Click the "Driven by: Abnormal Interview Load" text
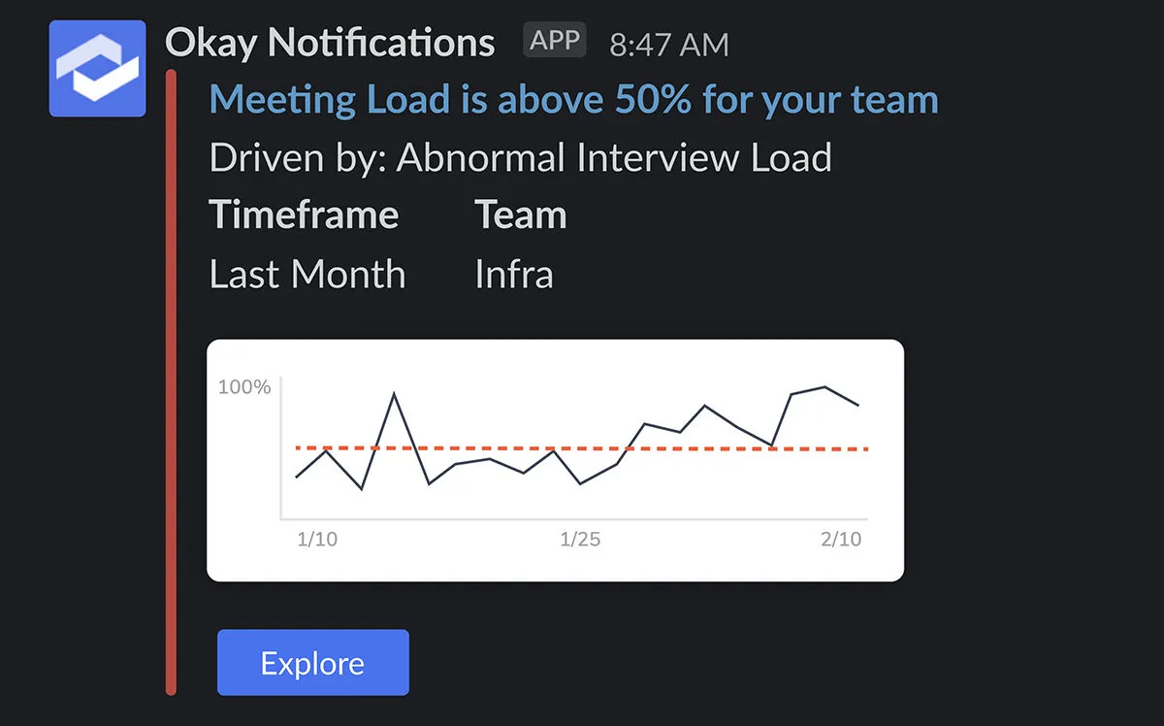Screen dimensions: 1164x726 click(x=520, y=157)
